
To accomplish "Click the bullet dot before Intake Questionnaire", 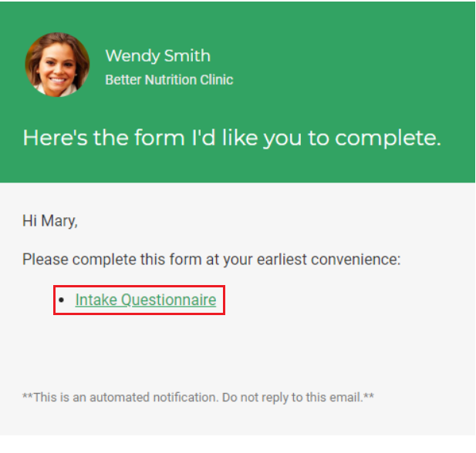I will click(x=62, y=300).
